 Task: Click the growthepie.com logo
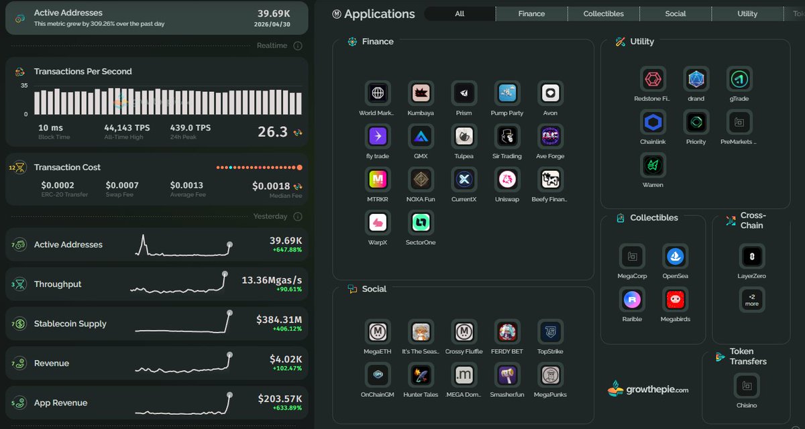pos(648,388)
